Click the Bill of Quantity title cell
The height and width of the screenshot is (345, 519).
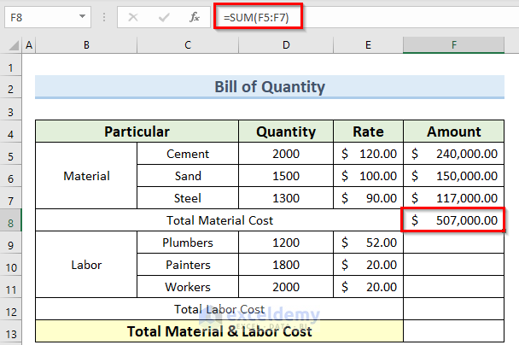click(270, 87)
